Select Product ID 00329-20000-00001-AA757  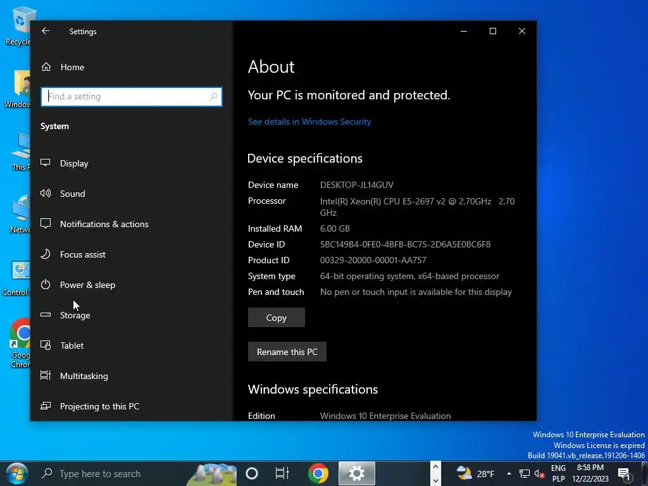(x=373, y=260)
